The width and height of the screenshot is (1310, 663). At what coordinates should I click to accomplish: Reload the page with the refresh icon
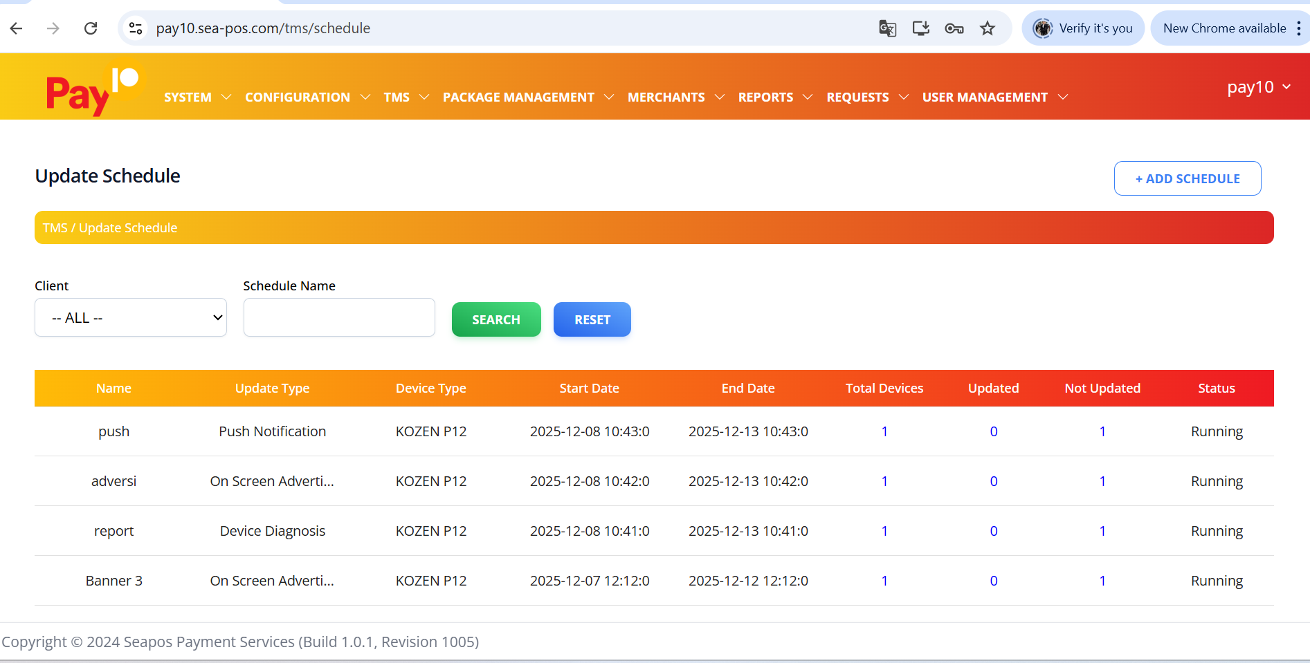pos(91,28)
